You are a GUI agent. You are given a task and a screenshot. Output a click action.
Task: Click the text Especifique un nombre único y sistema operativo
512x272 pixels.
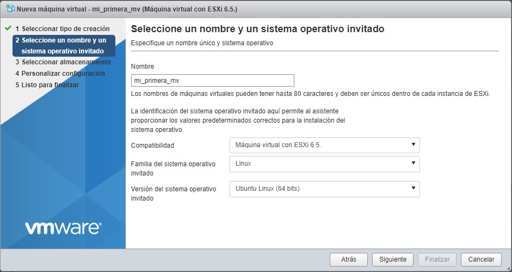[x=202, y=43]
